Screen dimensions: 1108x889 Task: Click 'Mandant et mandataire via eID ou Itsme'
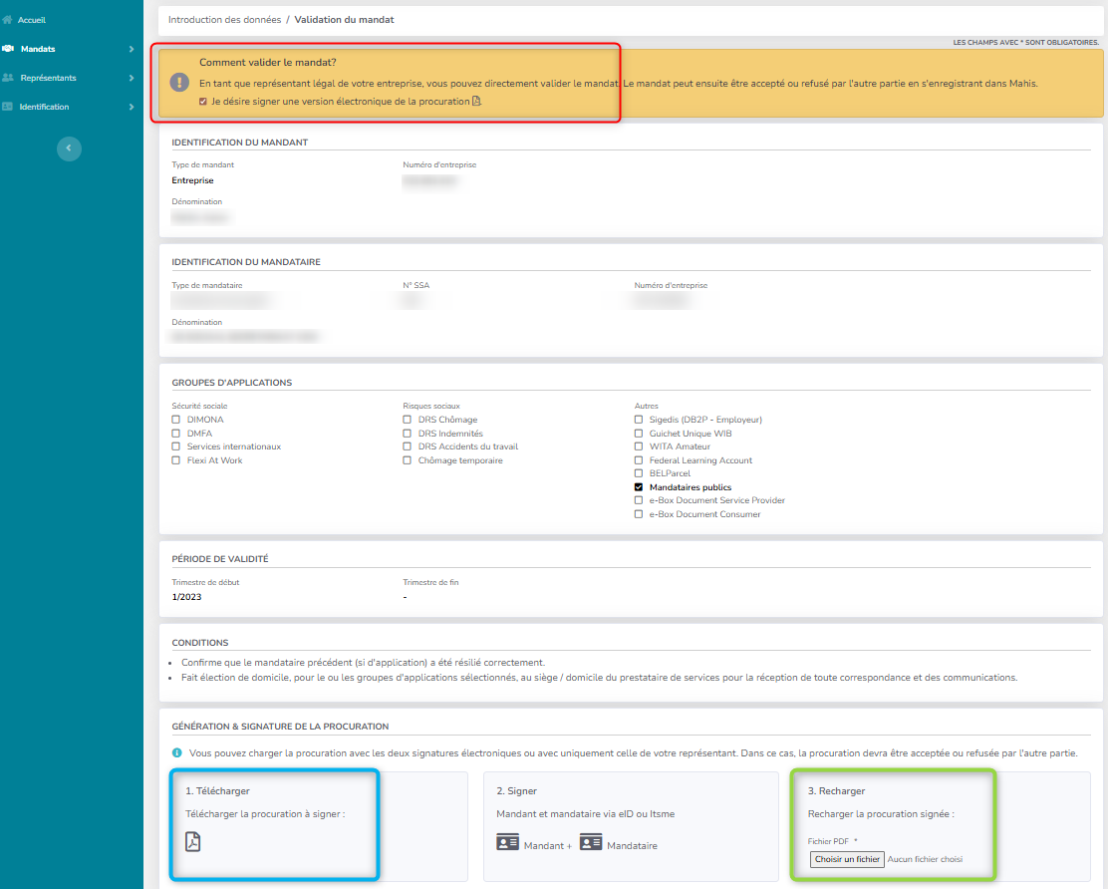pyautogui.click(x=586, y=814)
